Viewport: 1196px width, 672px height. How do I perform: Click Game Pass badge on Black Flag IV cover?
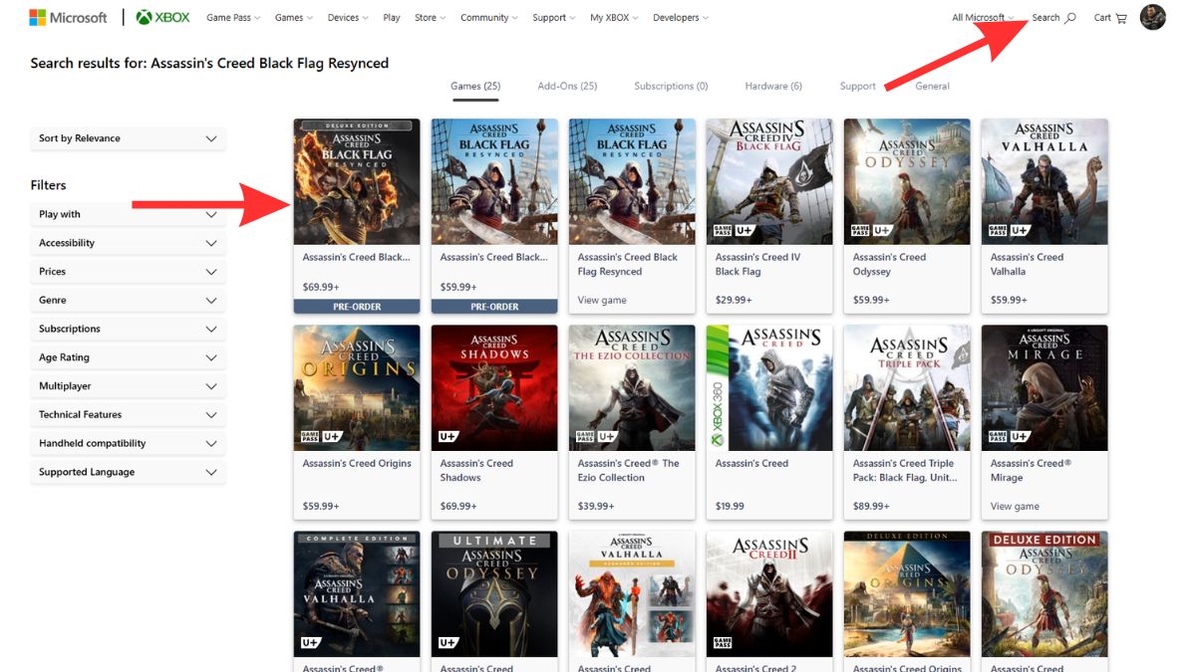(x=723, y=231)
